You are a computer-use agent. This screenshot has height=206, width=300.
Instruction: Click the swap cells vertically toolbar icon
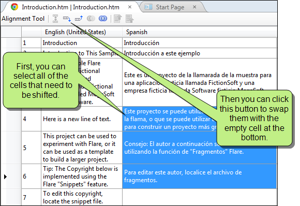click(x=55, y=19)
